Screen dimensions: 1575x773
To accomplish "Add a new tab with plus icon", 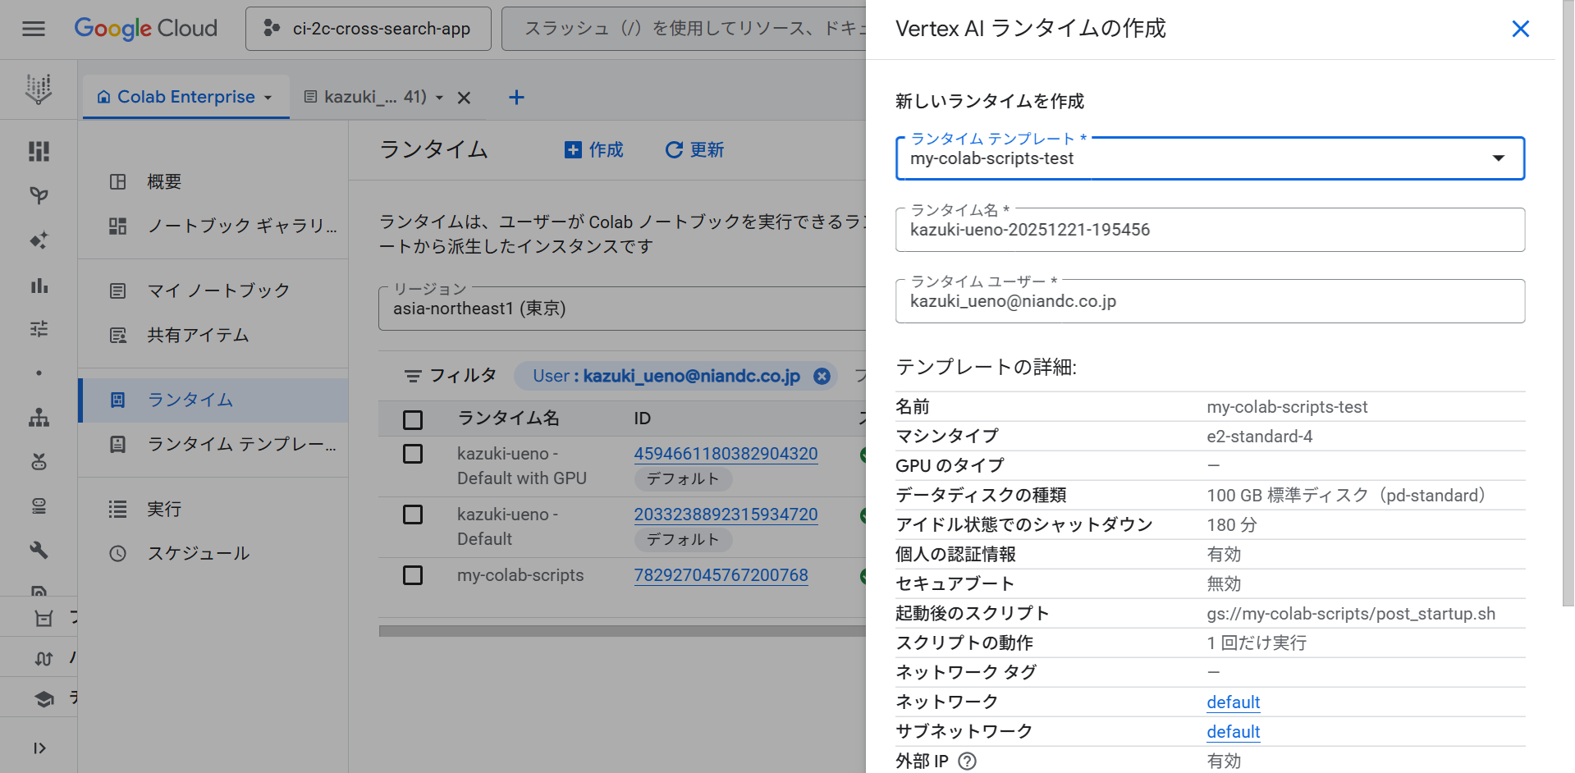I will coord(516,98).
